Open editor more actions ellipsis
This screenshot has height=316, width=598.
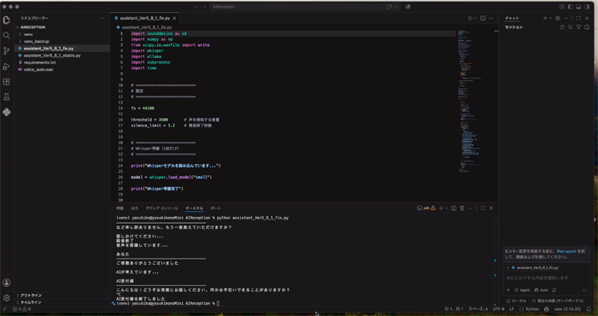point(491,18)
